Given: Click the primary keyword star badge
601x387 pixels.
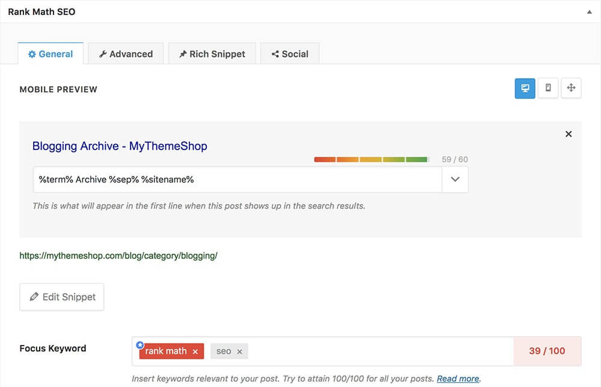Looking at the screenshot, I should (x=140, y=344).
